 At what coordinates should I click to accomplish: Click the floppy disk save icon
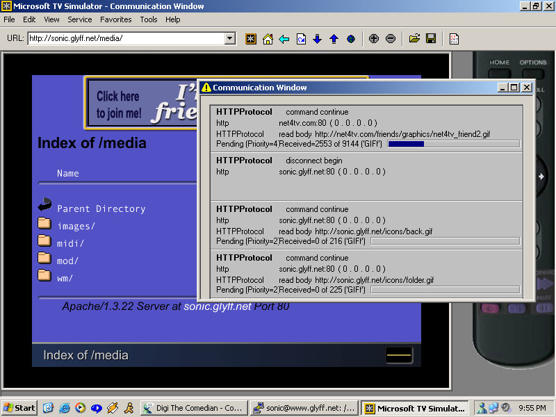point(431,39)
